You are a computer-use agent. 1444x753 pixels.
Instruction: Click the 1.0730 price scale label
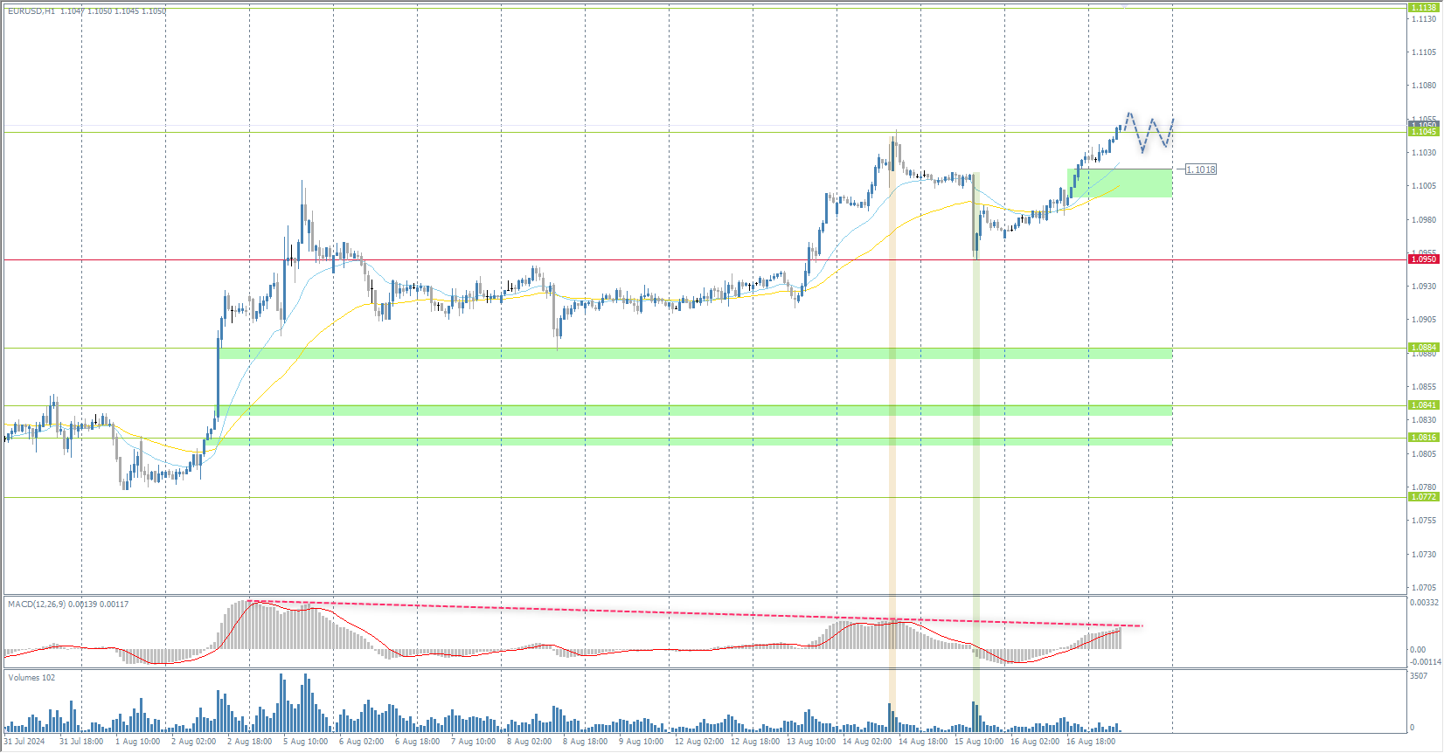[1424, 555]
